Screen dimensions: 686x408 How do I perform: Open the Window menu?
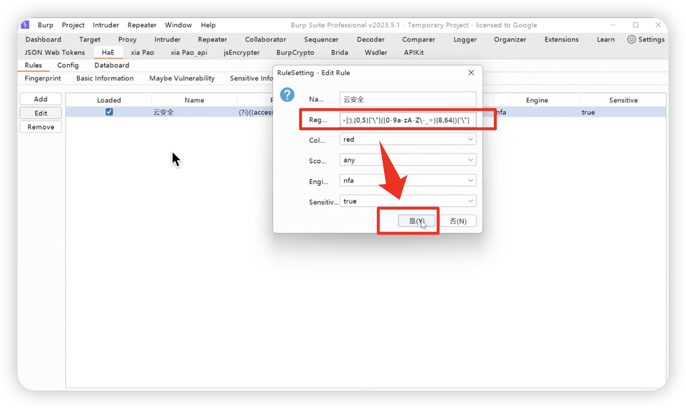178,25
